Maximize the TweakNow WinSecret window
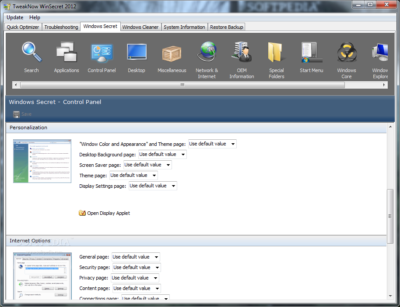Screen dimensions: 400x307 (x=370, y=4)
